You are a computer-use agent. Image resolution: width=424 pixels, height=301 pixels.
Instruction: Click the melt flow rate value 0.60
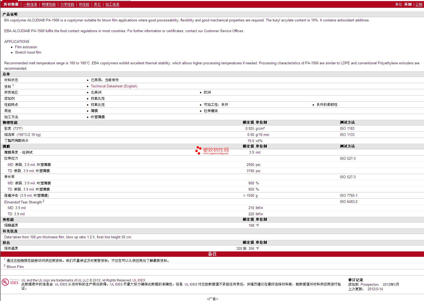tap(251, 135)
